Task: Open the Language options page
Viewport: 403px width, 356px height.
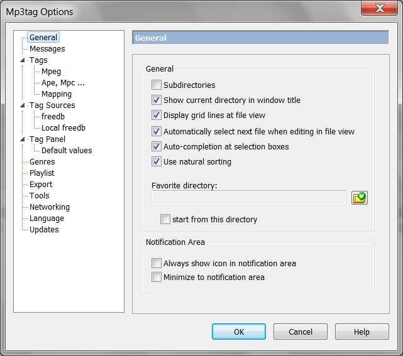Action: (47, 218)
